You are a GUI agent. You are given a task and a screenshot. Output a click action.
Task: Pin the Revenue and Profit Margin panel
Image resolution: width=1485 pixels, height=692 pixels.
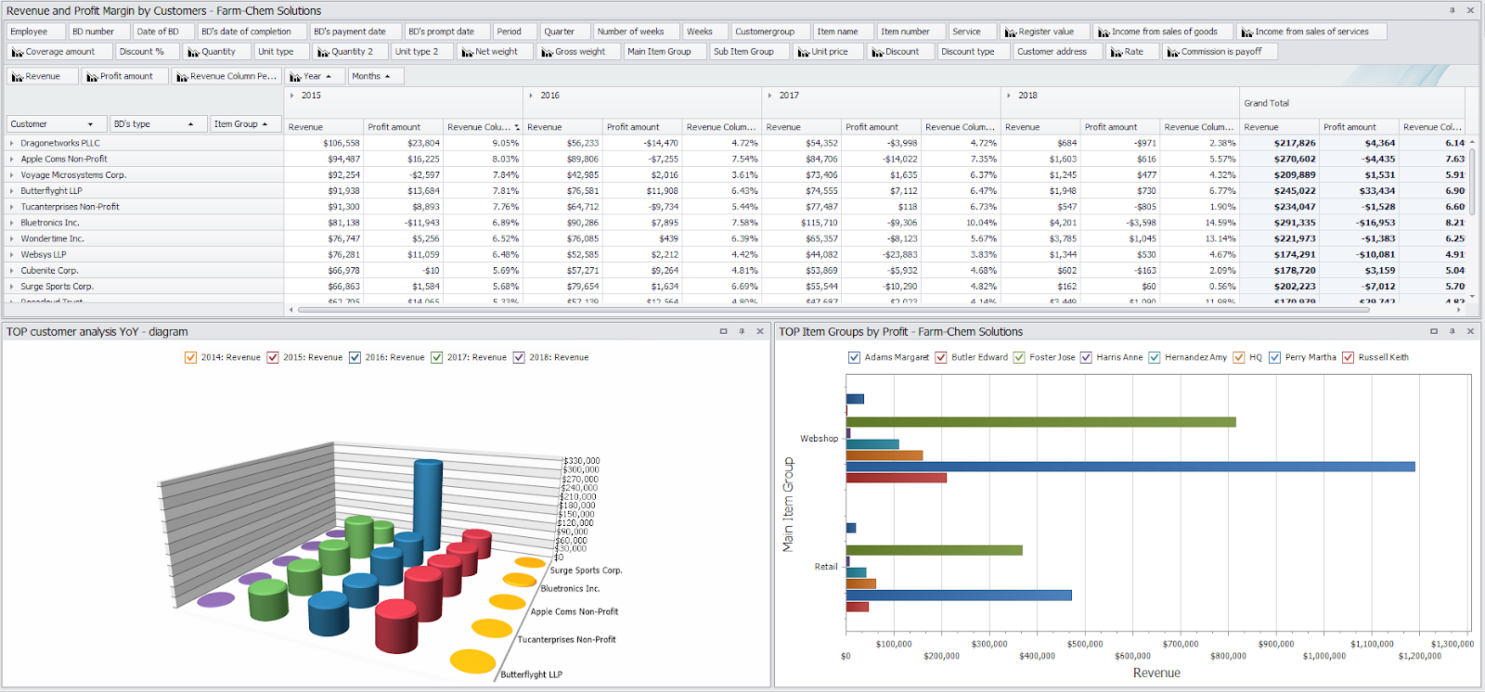[x=1453, y=10]
